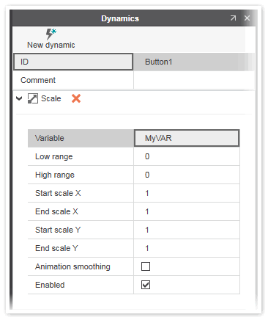Enable the Animation smoothing checkbox

146,266
